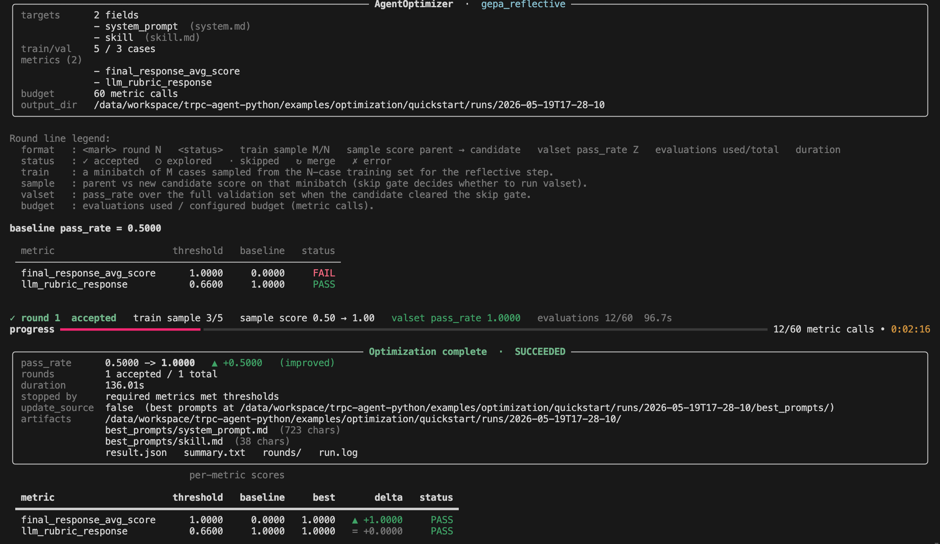Click the run.log artifact name

(x=338, y=453)
